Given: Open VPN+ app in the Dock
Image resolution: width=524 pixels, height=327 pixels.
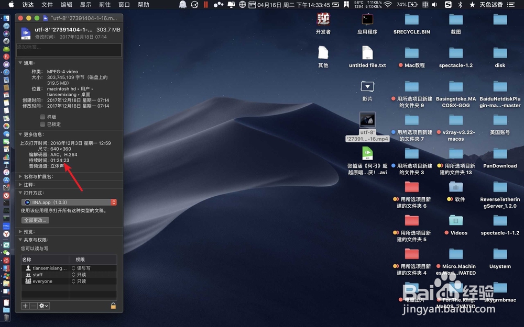Looking at the screenshot, I should [x=6, y=226].
